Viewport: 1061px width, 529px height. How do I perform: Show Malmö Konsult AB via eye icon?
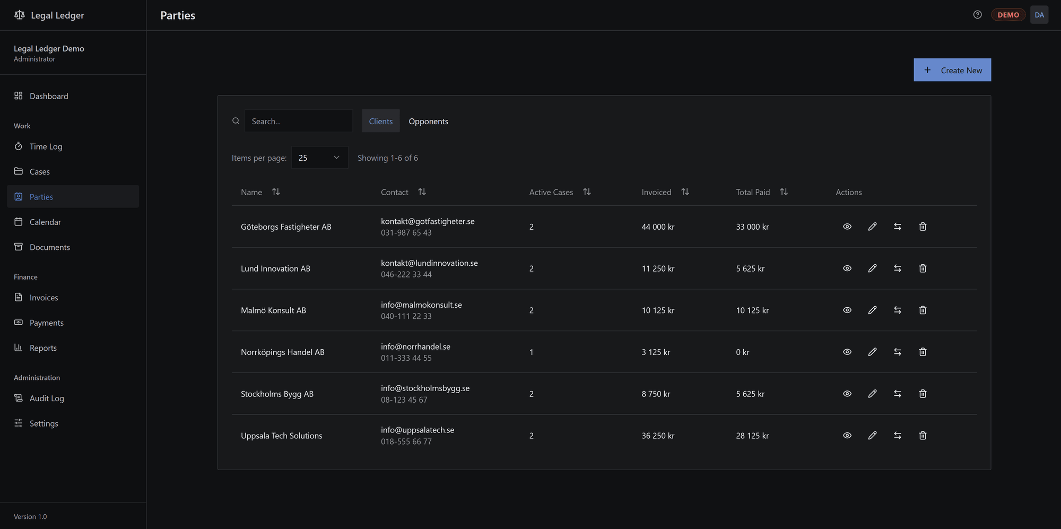[847, 310]
